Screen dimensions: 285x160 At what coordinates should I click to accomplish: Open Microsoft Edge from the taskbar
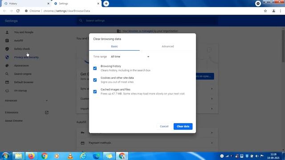pos(96,156)
